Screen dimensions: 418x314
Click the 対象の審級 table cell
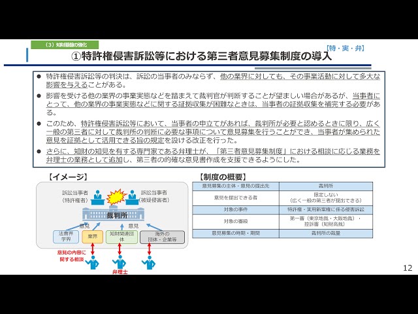pos(236,221)
